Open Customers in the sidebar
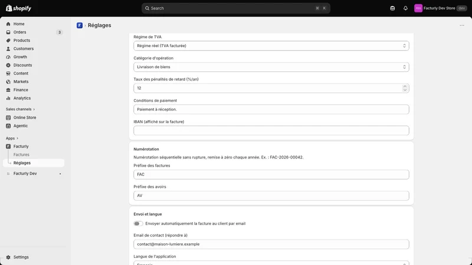472x265 pixels. [24, 49]
